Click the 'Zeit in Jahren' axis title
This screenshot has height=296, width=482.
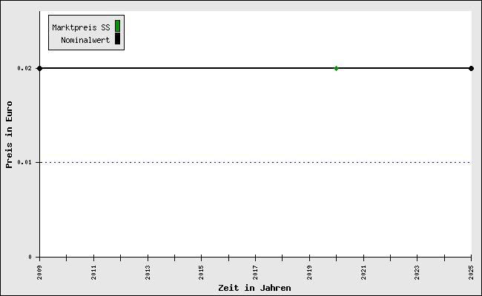tap(254, 288)
